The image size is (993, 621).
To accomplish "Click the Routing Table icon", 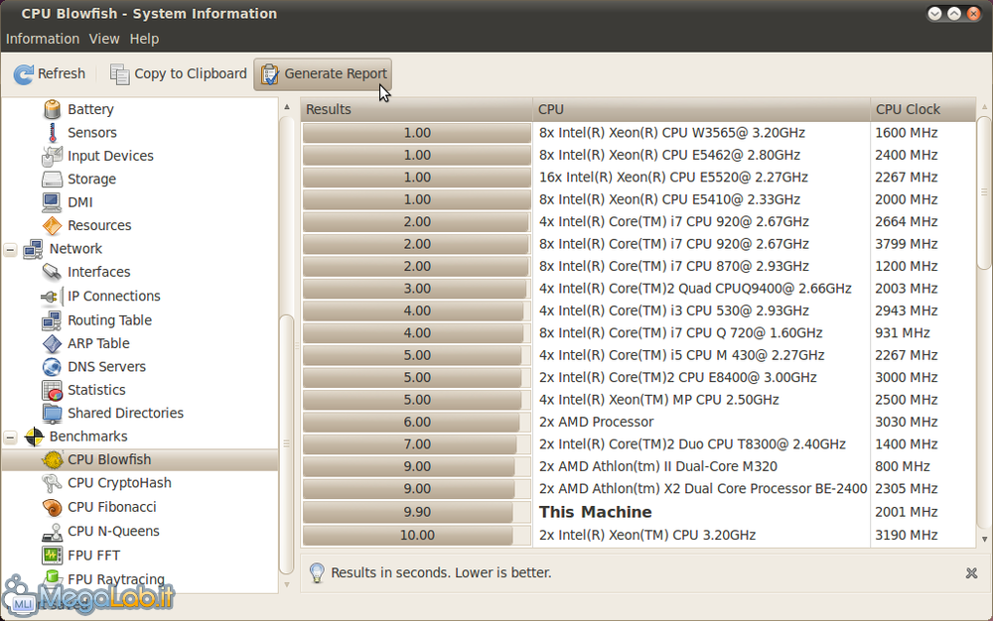I will pyautogui.click(x=52, y=320).
